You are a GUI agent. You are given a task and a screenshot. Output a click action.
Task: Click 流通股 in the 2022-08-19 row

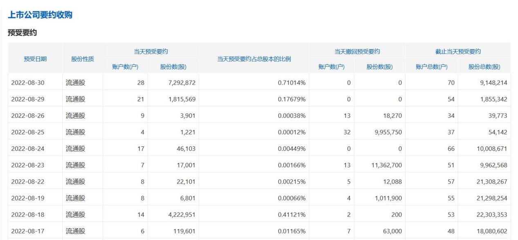pos(76,198)
